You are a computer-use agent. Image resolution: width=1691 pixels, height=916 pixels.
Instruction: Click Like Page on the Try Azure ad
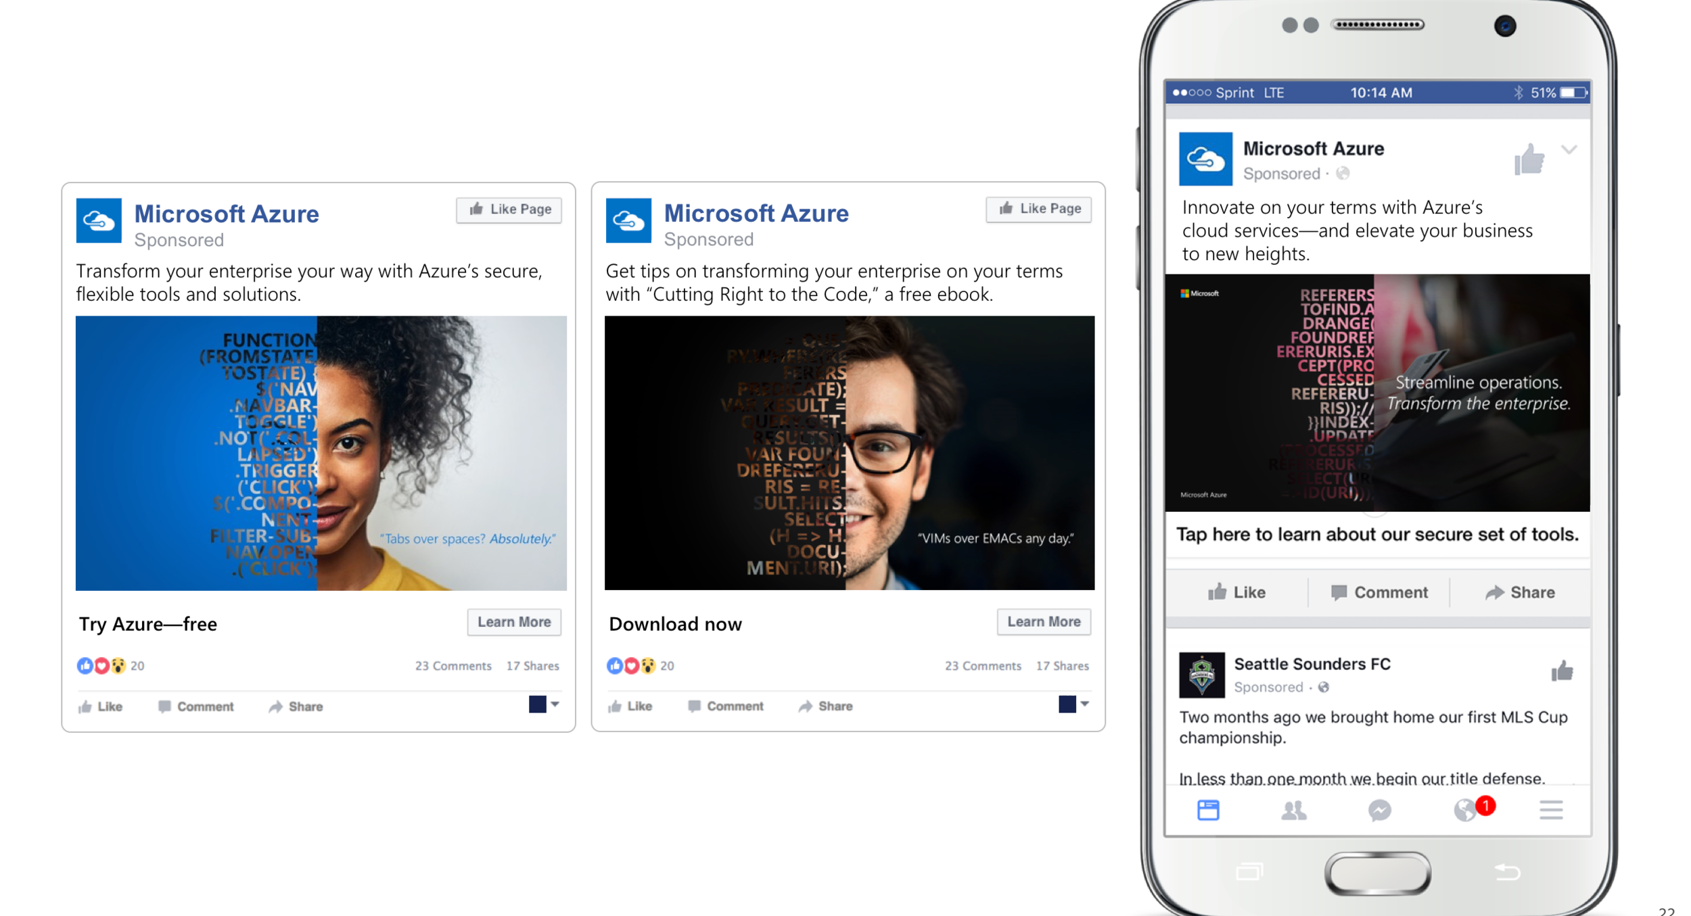click(509, 210)
